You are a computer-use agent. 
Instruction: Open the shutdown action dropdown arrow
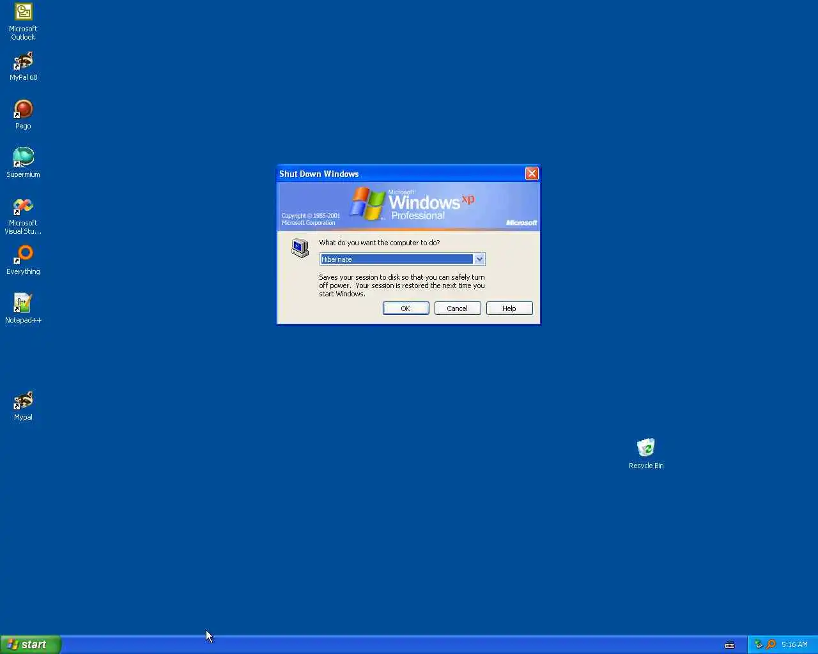479,259
